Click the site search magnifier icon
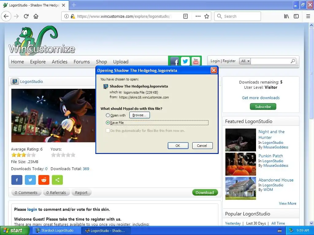The height and width of the screenshot is (235, 314). (293, 61)
